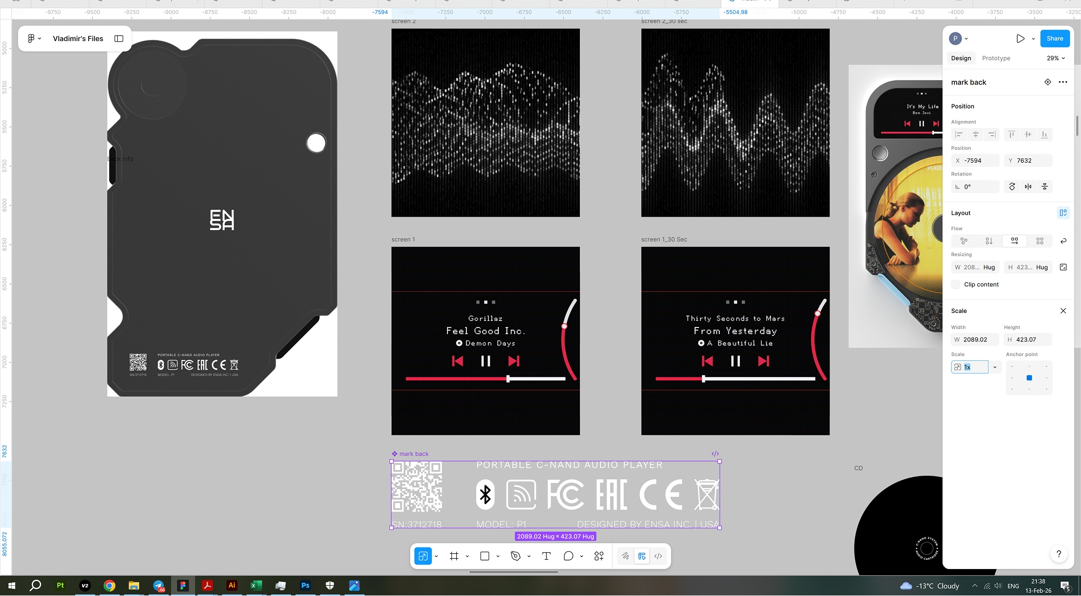Set top-left anchor point in the Scale panel
The image size is (1081, 596).
coord(1013,366)
